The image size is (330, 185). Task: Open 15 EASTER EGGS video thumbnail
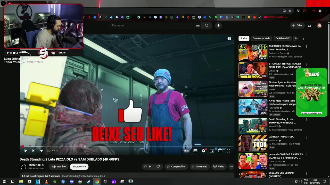click(x=253, y=53)
